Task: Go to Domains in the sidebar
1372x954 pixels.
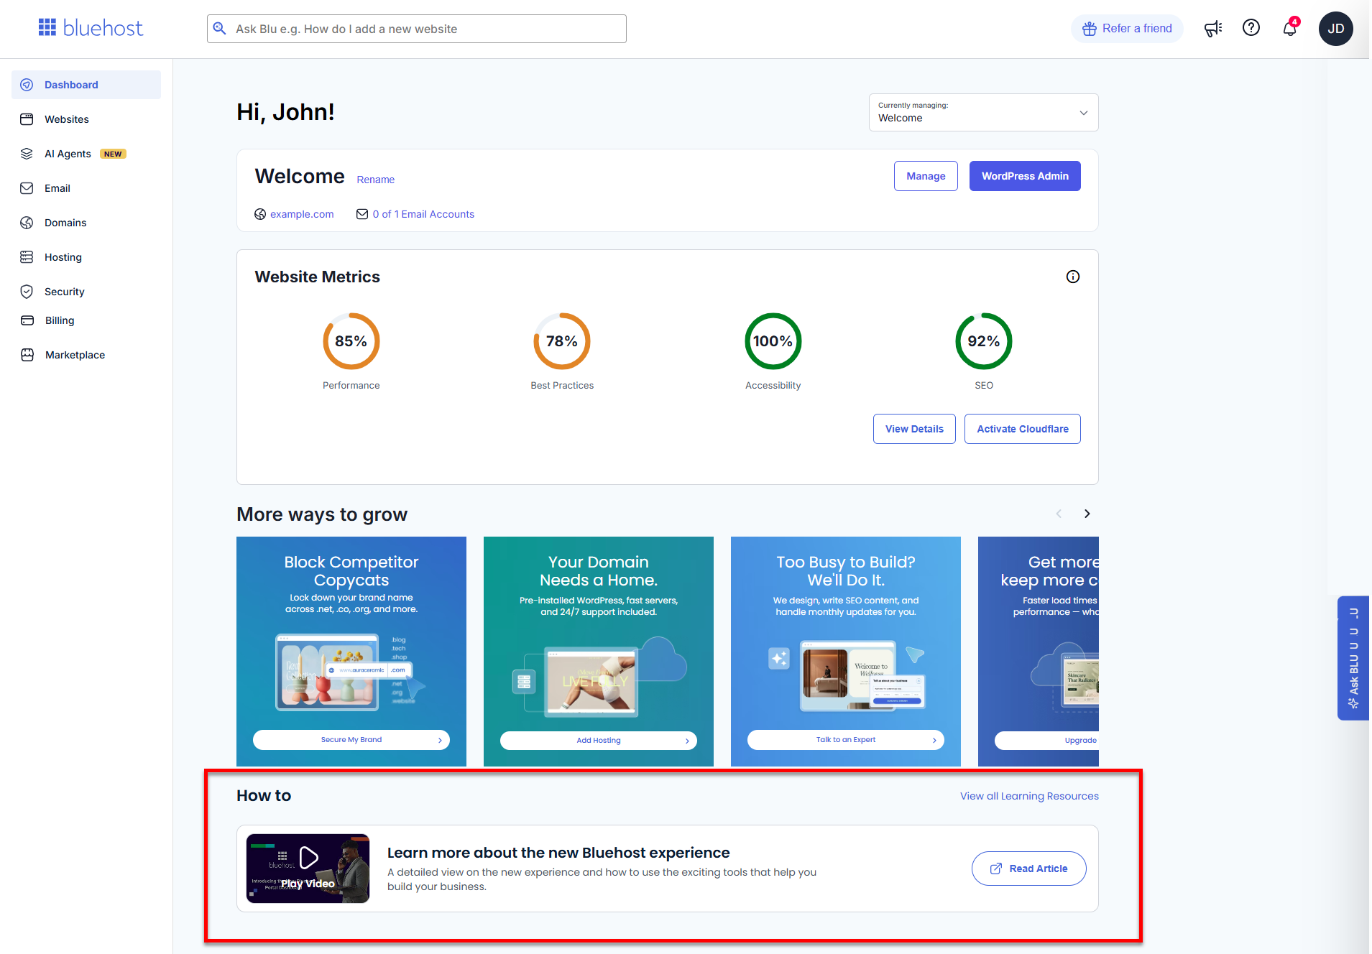Action: 86,223
